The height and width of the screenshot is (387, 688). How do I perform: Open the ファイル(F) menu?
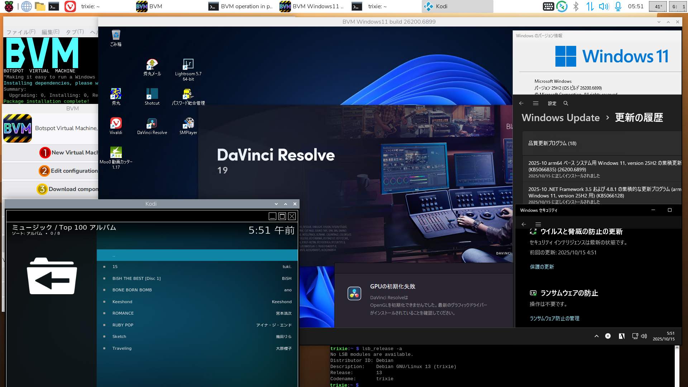point(21,32)
